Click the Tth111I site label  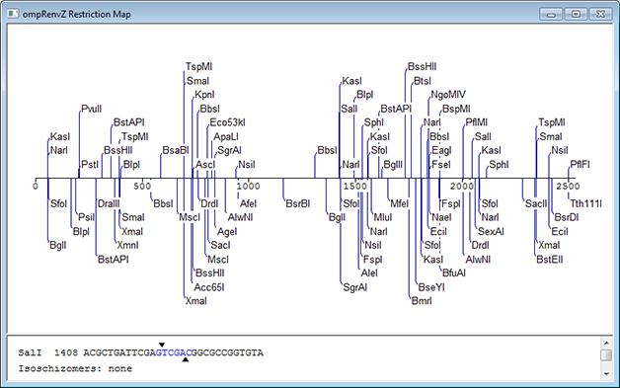pyautogui.click(x=585, y=203)
